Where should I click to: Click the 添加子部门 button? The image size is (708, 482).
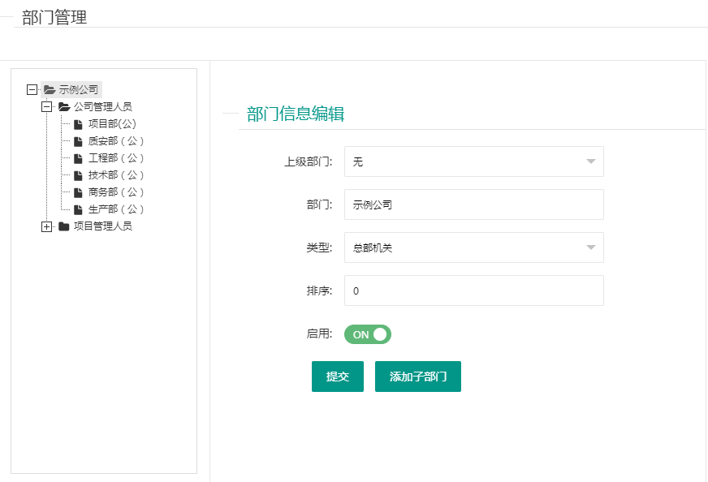[x=417, y=377]
